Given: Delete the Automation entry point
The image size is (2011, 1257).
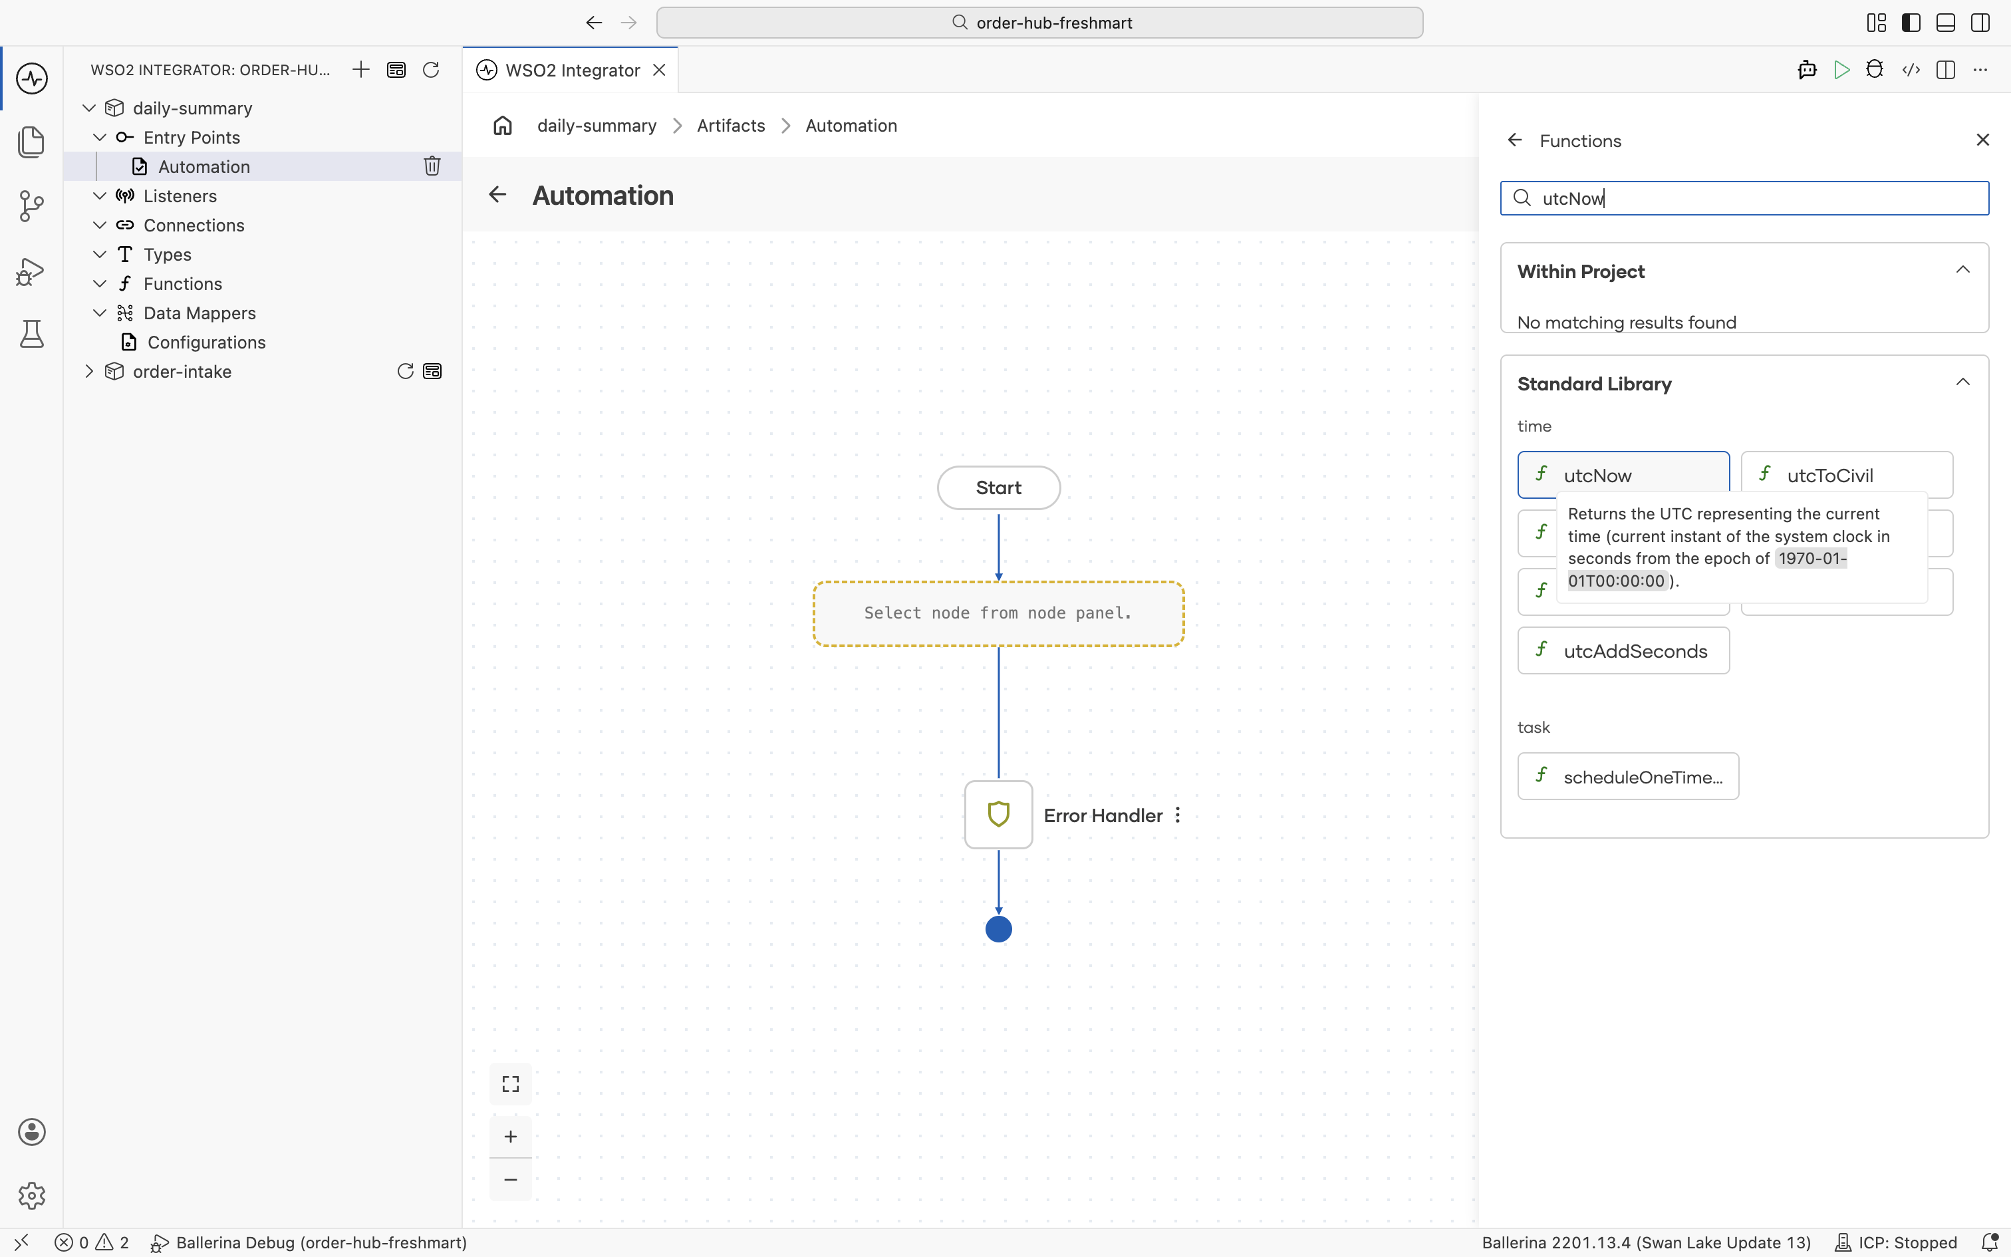Looking at the screenshot, I should (432, 166).
